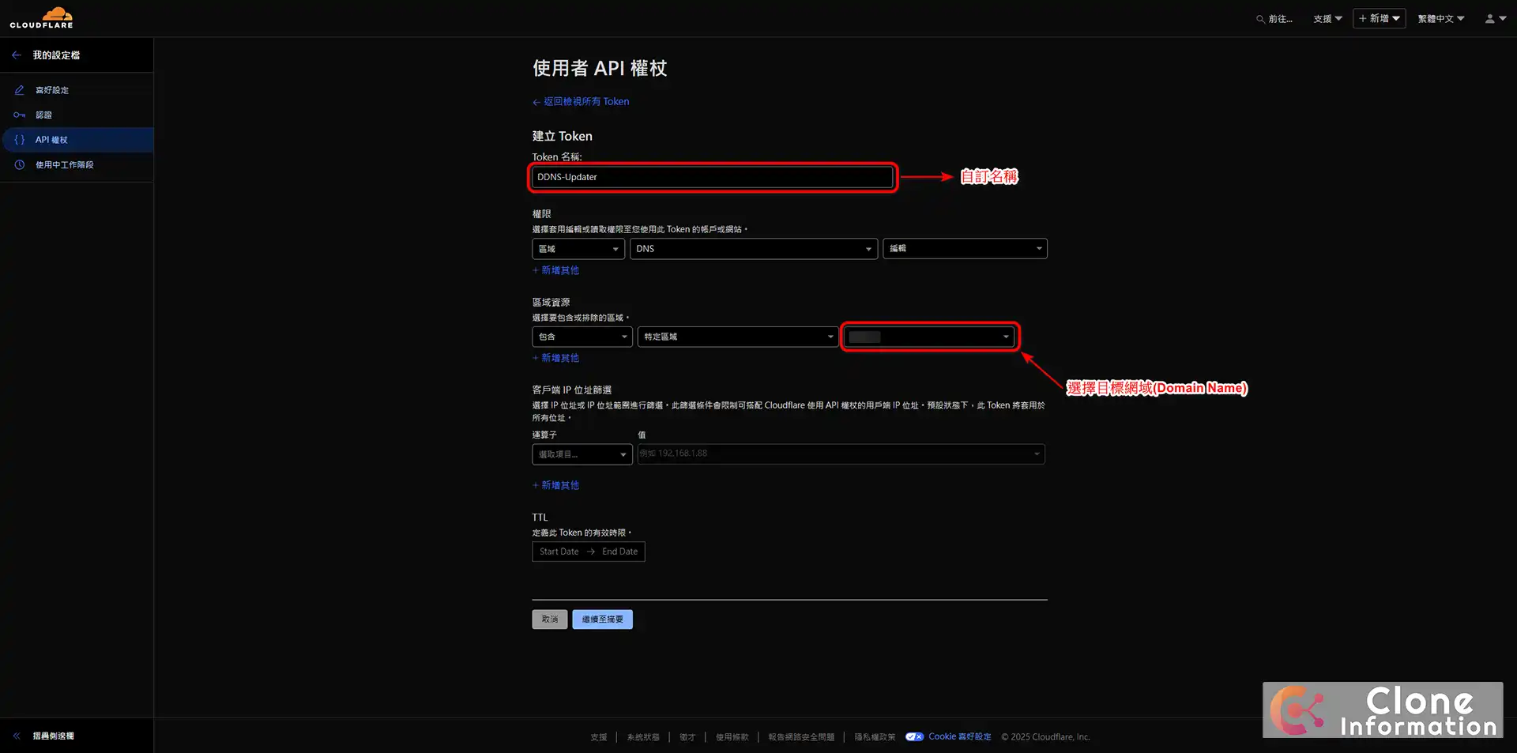Click the 繼續至摘要 button

tap(602, 619)
